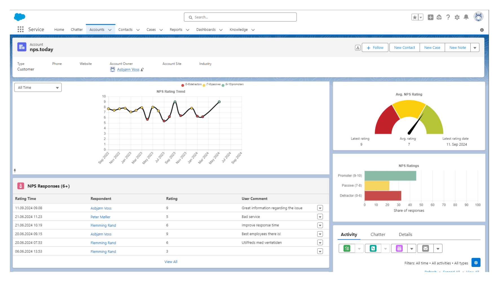Open the Setup gear icon
498x281 pixels.
[457, 17]
